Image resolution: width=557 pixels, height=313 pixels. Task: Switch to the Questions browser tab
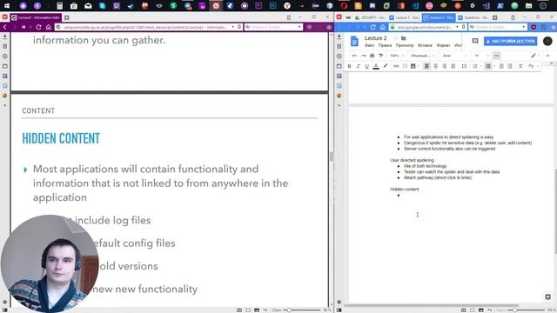[473, 17]
